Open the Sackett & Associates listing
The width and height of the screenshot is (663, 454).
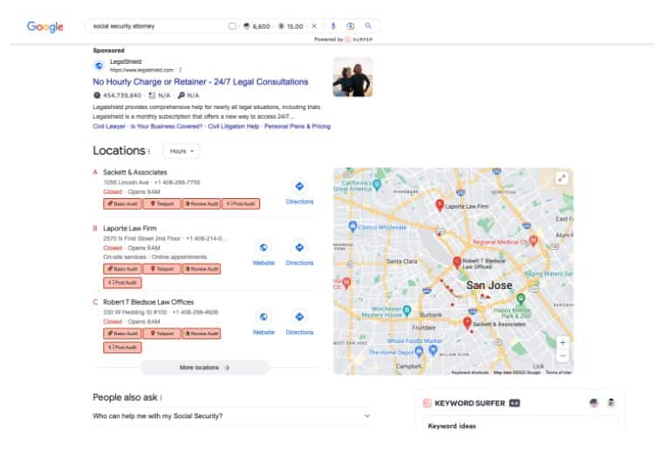pos(135,172)
